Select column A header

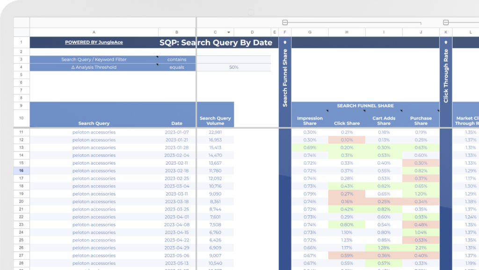94,32
